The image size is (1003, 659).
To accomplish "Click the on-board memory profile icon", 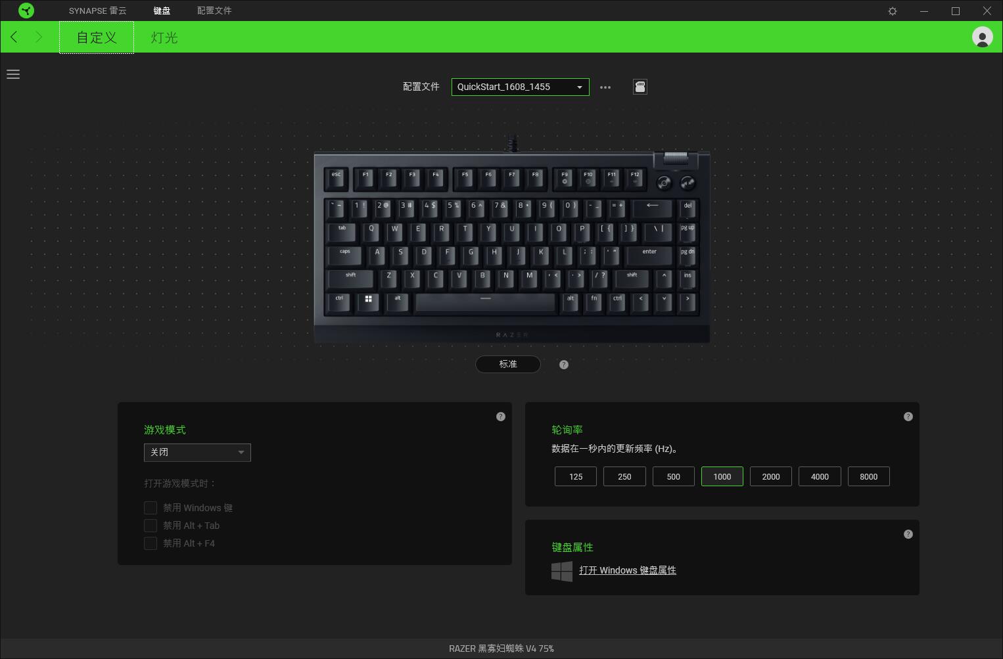I will [x=640, y=87].
